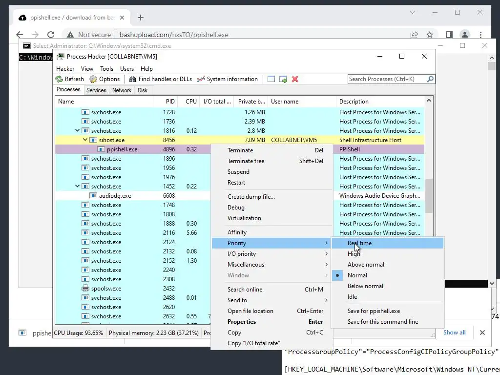
Task: Open the Hacker menu
Action: click(x=65, y=68)
